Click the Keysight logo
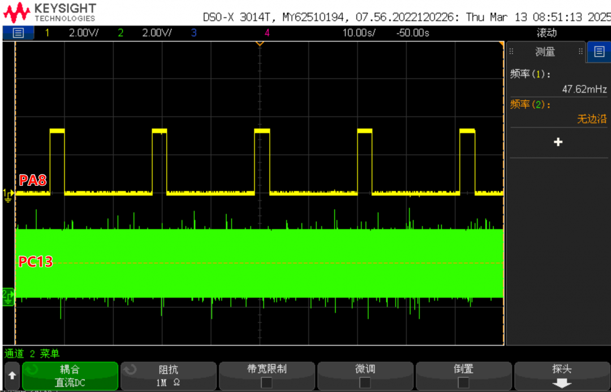 49,12
